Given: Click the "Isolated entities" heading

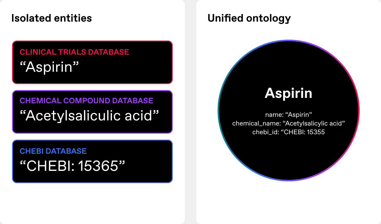Looking at the screenshot, I should (x=51, y=18).
